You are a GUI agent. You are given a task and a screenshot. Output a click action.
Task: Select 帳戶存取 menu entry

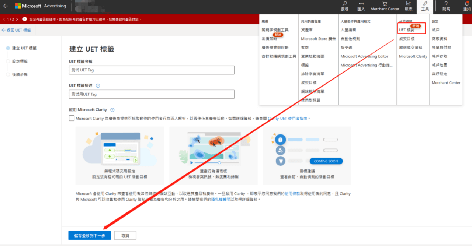click(440, 56)
